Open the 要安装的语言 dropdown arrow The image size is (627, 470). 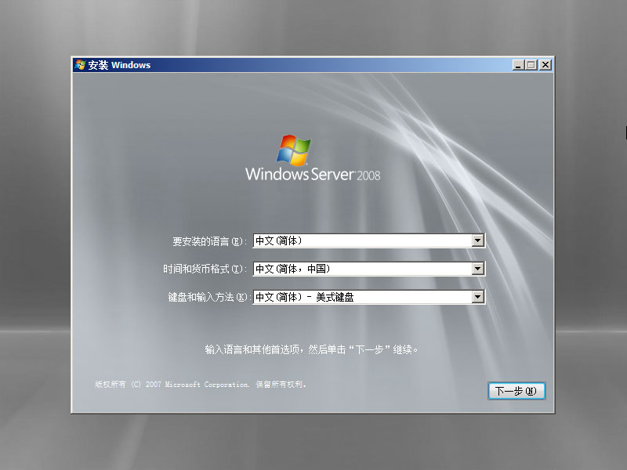pos(478,240)
